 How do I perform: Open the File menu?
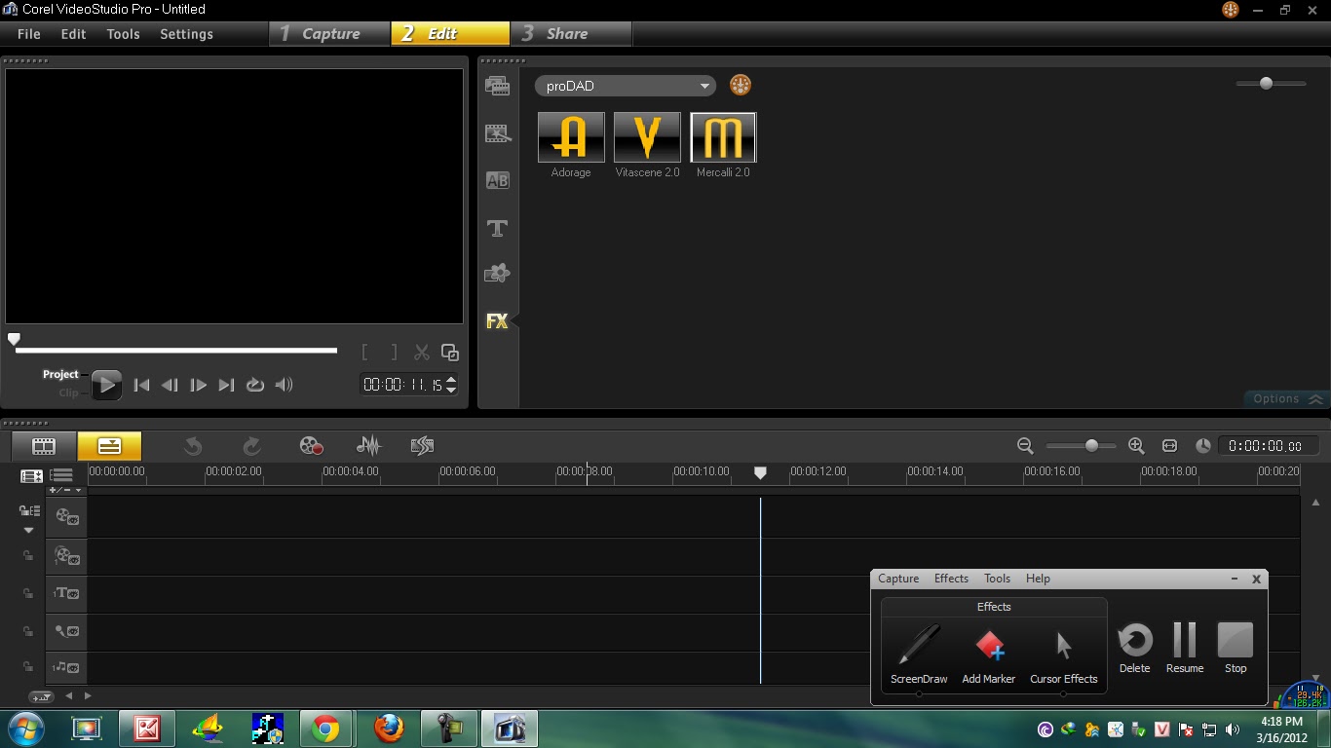(29, 34)
